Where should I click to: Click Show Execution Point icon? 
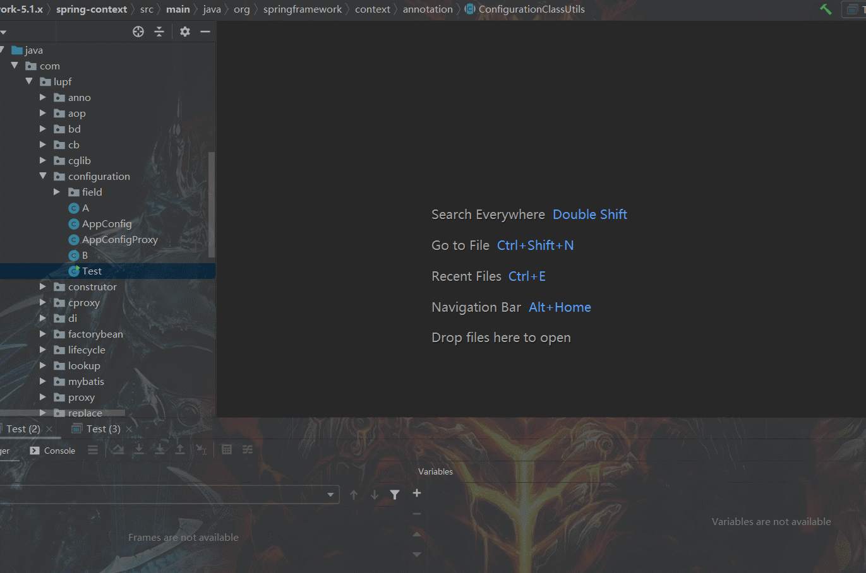click(118, 449)
